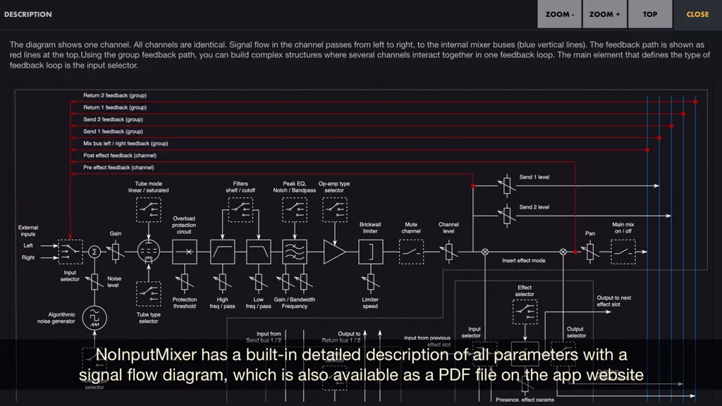The image size is (722, 406).
Task: Click the 'Gain / Bandwidth Frequency' label
Action: [x=294, y=303]
